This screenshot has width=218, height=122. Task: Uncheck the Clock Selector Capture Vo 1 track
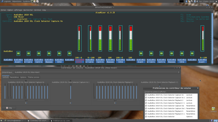click(146, 98)
